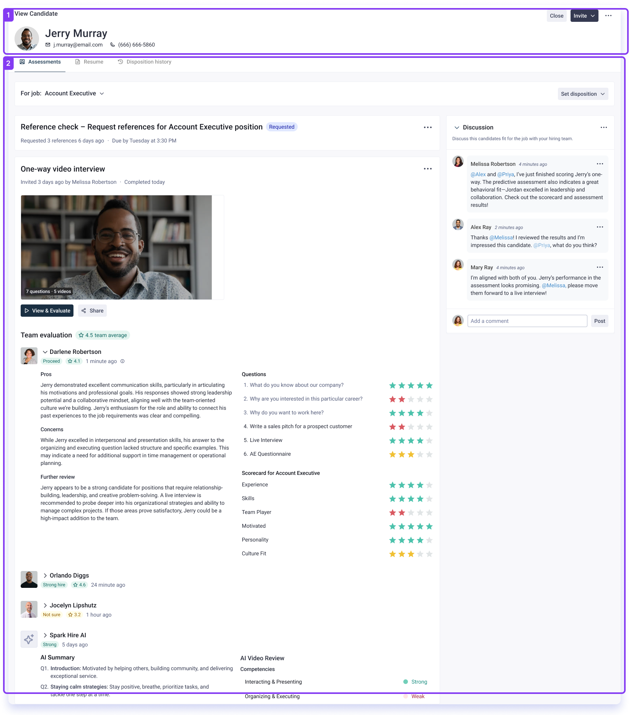This screenshot has width=631, height=715.
Task: Switch to the Assessments tab
Action: click(x=40, y=62)
